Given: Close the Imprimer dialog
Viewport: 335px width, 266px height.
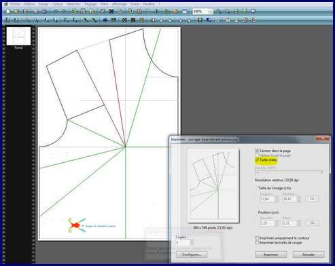Looking at the screenshot, I should coord(323,138).
